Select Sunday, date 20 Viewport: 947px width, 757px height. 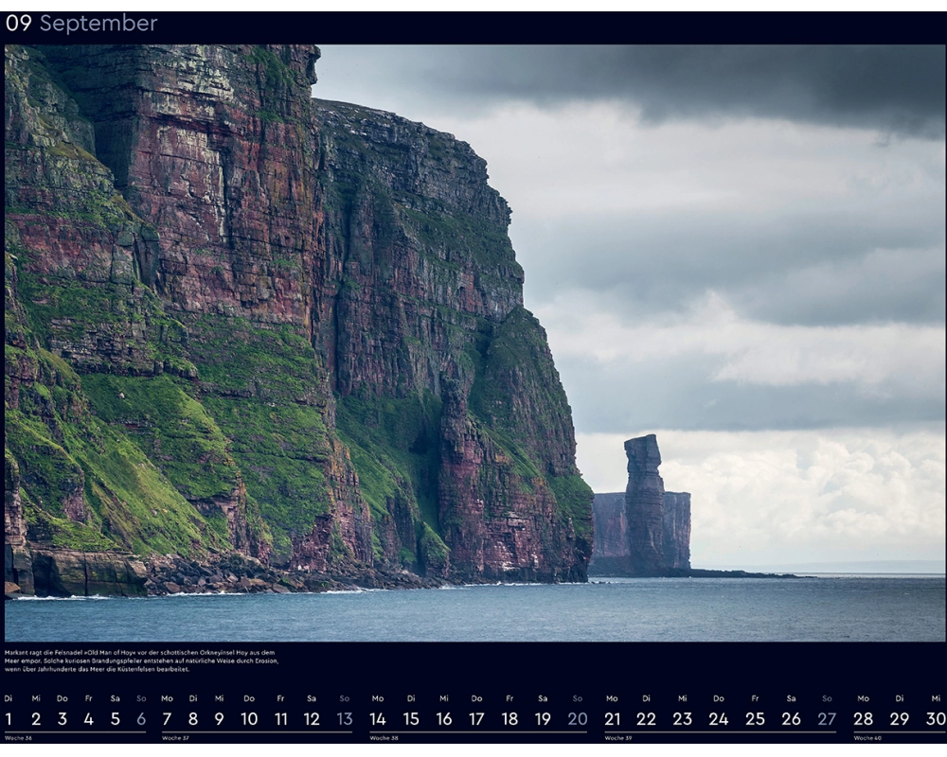coord(577,719)
